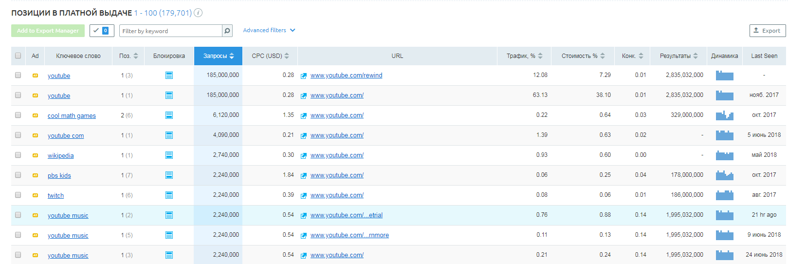Click the search magnifier in keyword filter
Viewport: 788px width, 264px height.
[227, 31]
